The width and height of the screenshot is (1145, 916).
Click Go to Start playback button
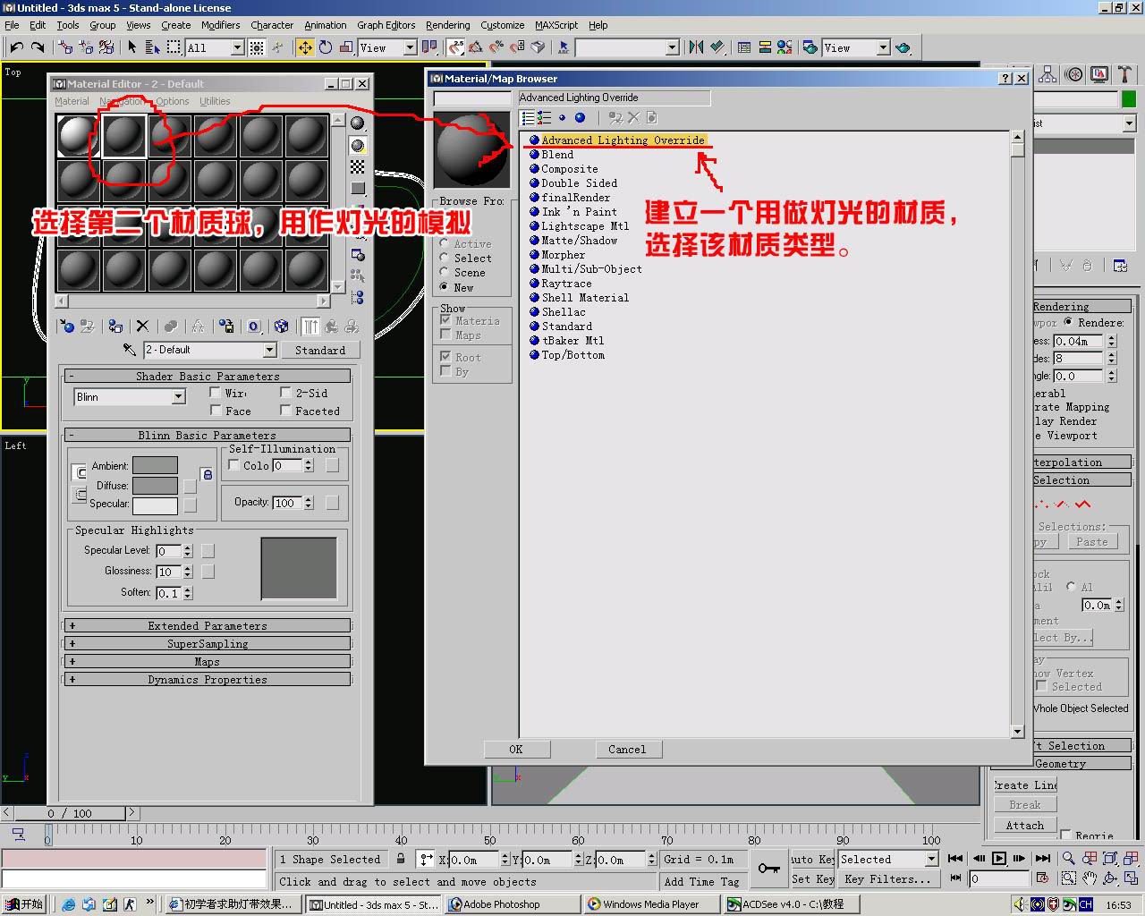[955, 859]
